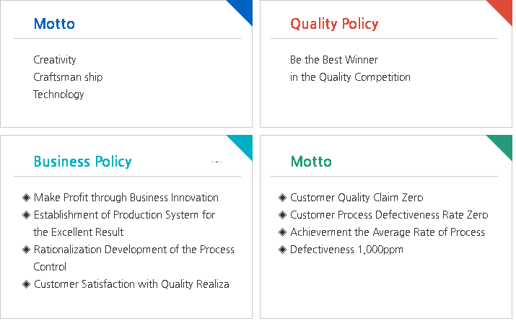
Task: Select the blue Motto heading
Action: tap(54, 24)
